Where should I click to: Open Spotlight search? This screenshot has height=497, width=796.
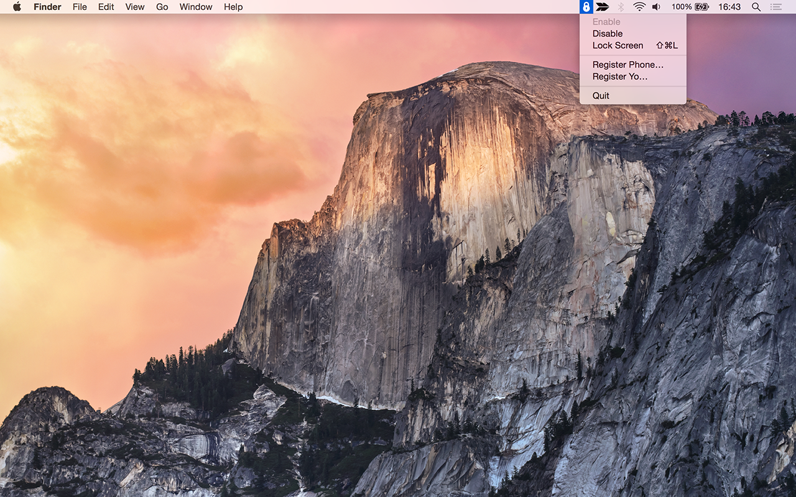(756, 7)
